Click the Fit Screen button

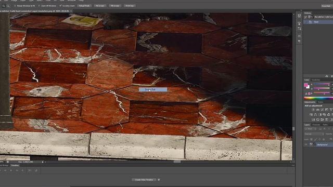100,6
